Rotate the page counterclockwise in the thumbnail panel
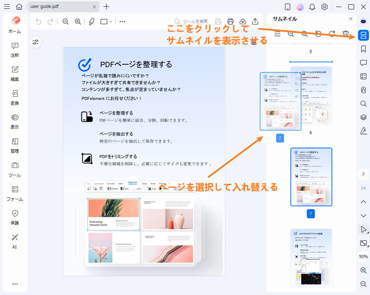Viewport: 370px width, 295px height. (x=318, y=34)
